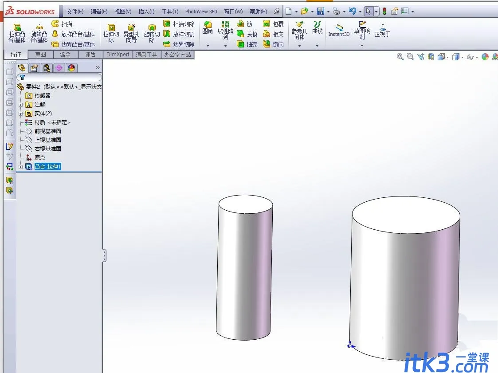
Task: Open the 参考几何体 reference geometry tool
Action: 299,30
